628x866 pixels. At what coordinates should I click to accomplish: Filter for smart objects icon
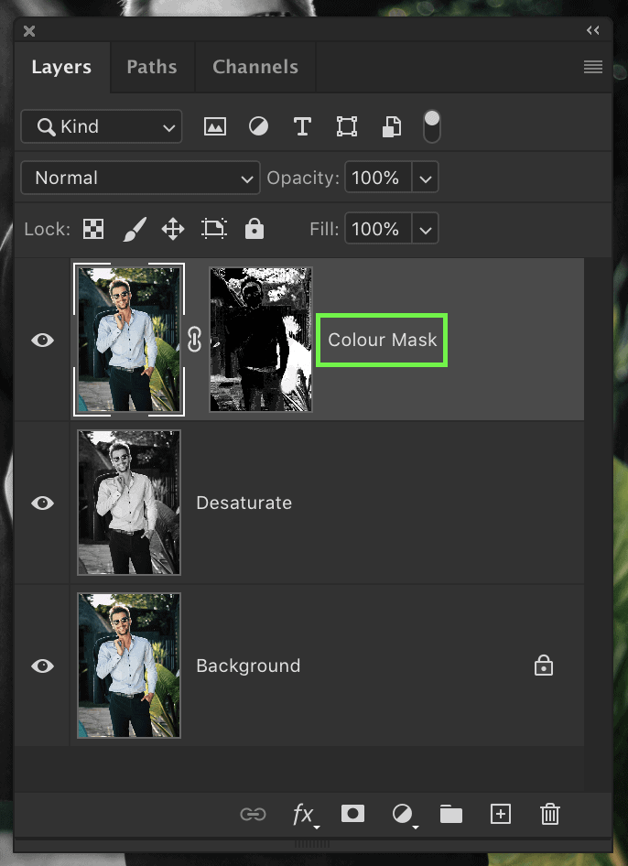click(x=392, y=126)
